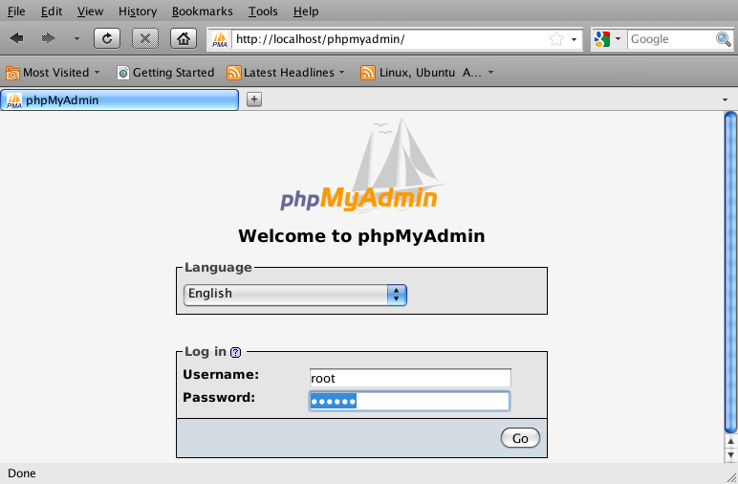Open the Help menu
Screen dimensions: 738x484
click(x=306, y=11)
